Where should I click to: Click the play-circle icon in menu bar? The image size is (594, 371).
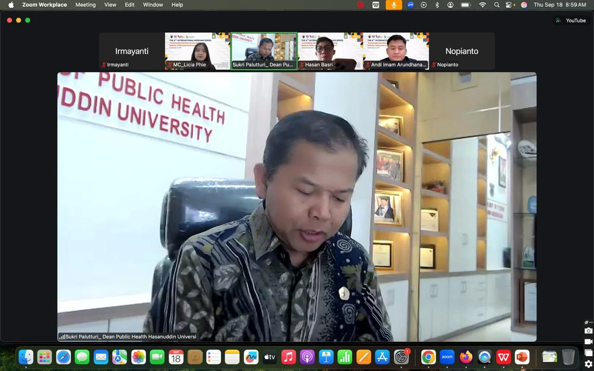pyautogui.click(x=424, y=5)
